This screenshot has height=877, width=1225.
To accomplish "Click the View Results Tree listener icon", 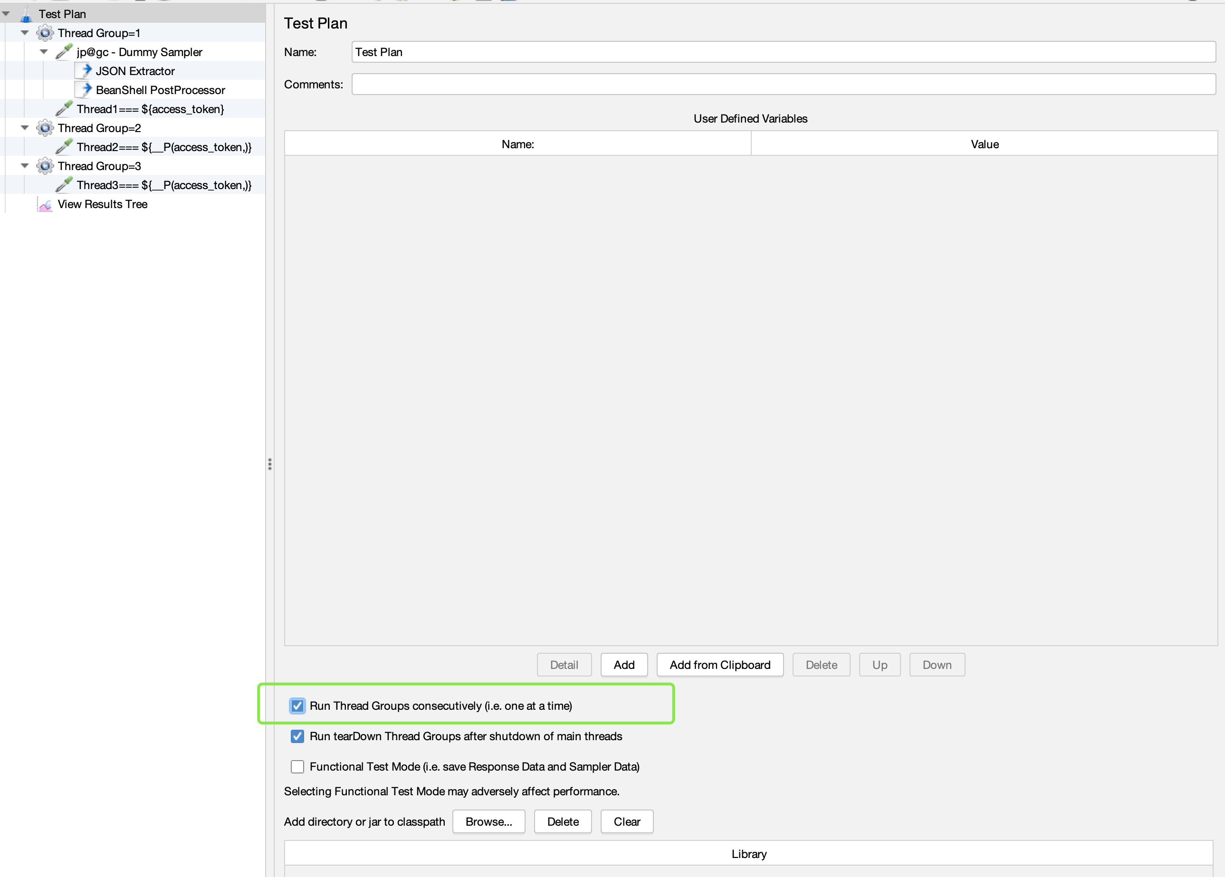I will (x=45, y=205).
